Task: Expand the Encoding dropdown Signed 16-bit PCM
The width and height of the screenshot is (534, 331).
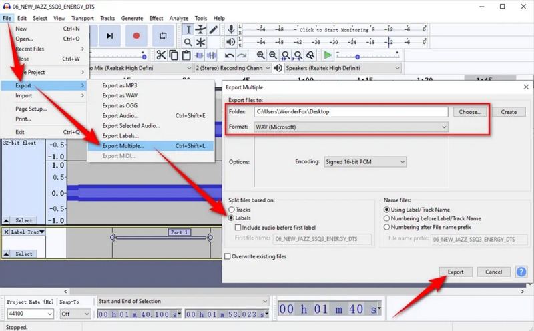Action: (x=364, y=161)
